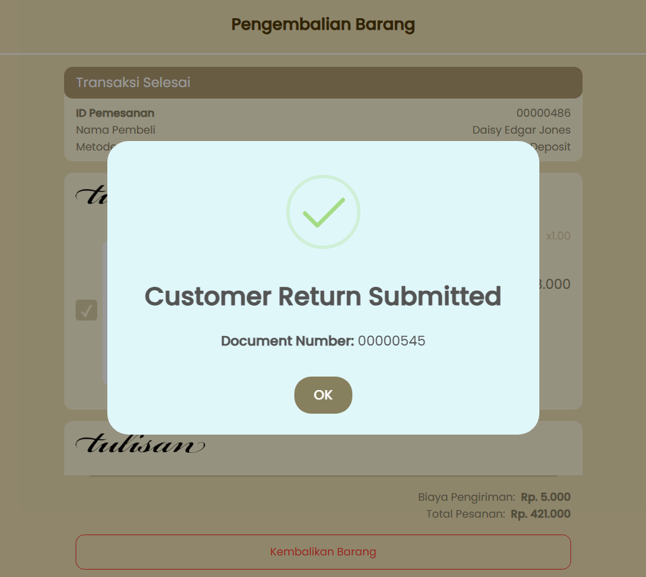Click the OK button in the dialog

click(x=323, y=395)
